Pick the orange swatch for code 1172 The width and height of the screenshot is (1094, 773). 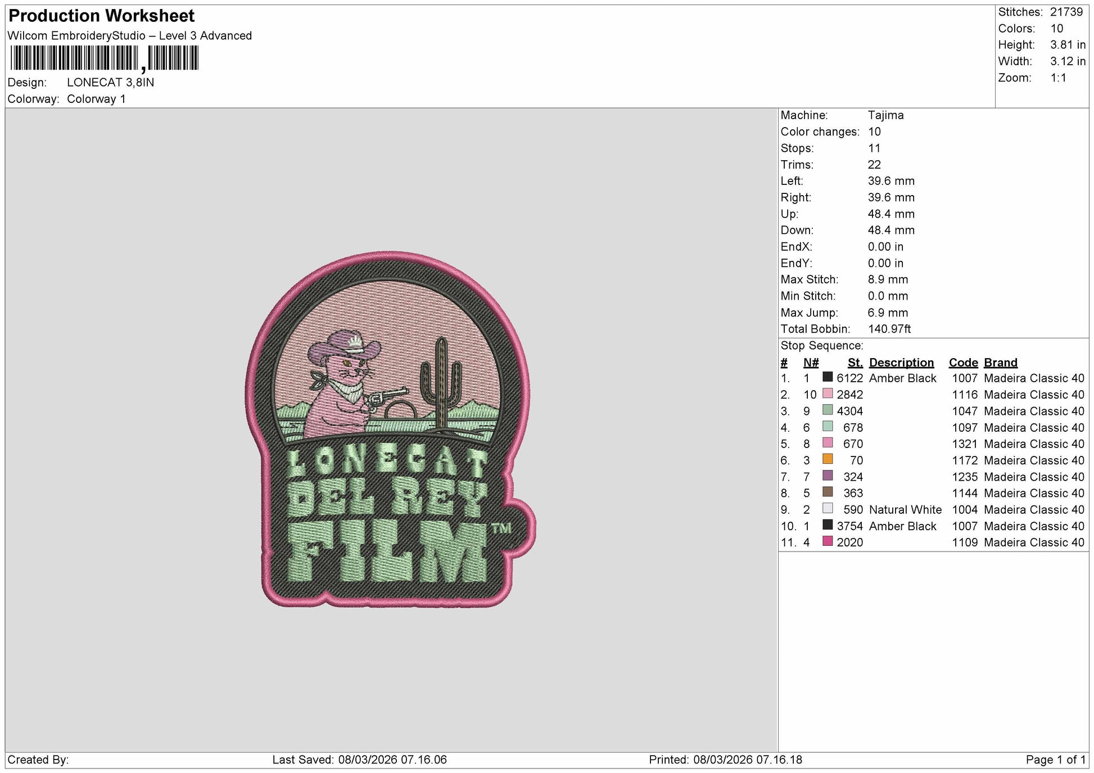[x=828, y=459]
